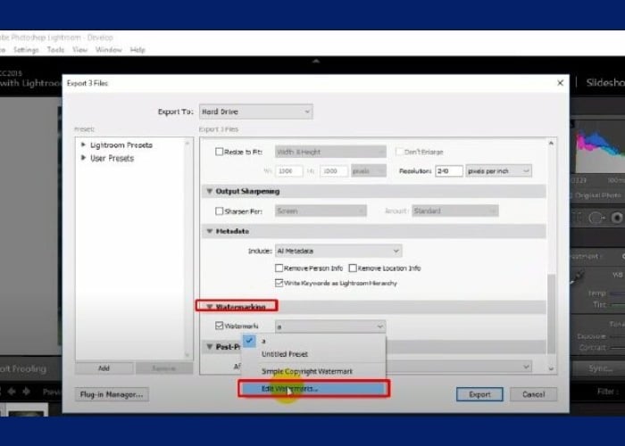
Task: Select the radial filter tool icon
Action: pyautogui.click(x=596, y=218)
